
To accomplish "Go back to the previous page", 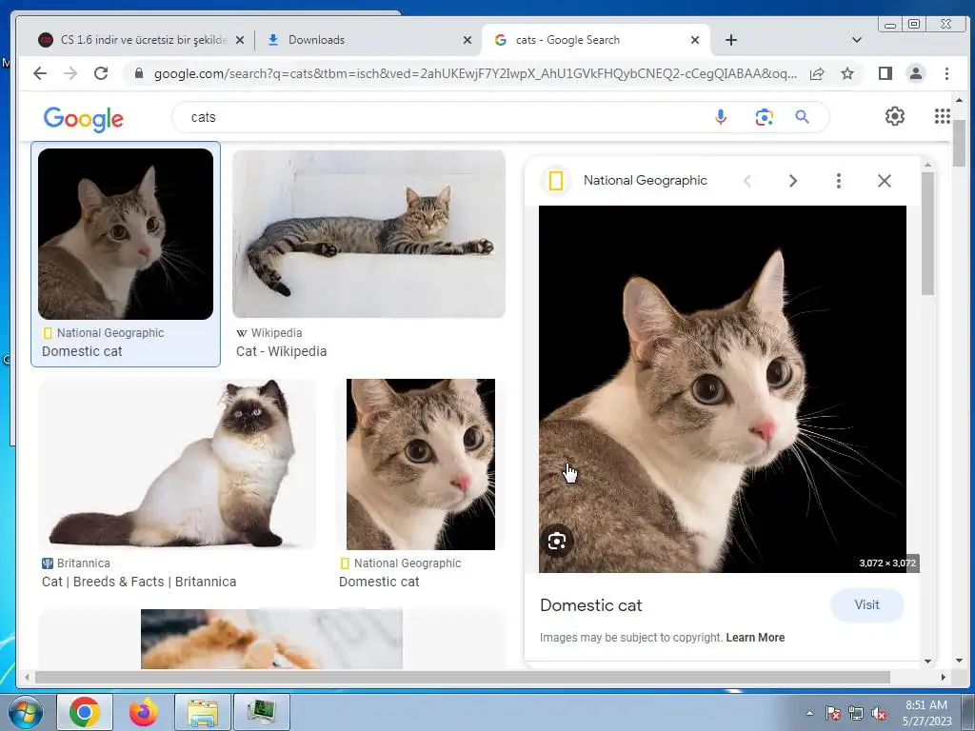I will coord(40,73).
